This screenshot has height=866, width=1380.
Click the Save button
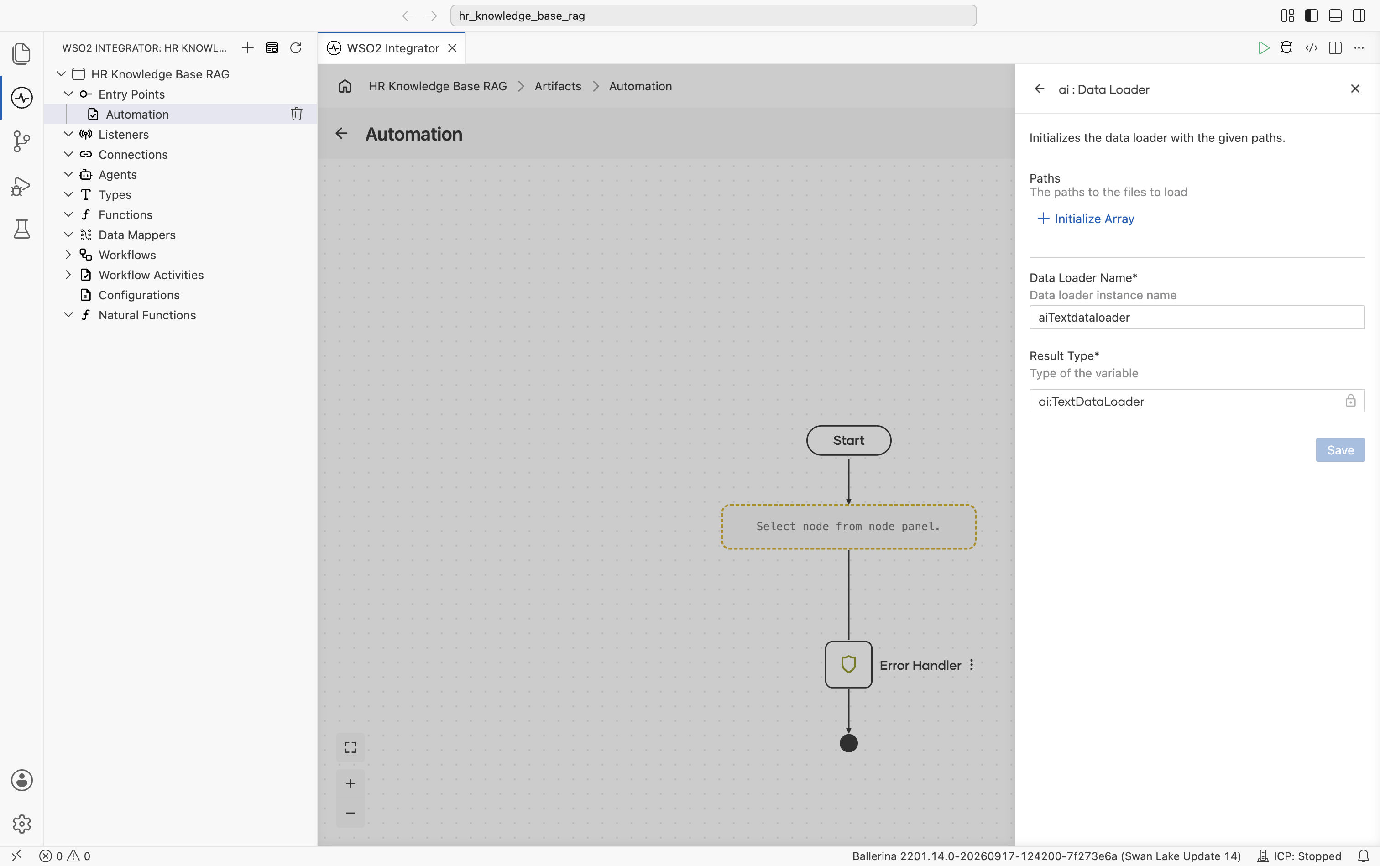pos(1340,450)
